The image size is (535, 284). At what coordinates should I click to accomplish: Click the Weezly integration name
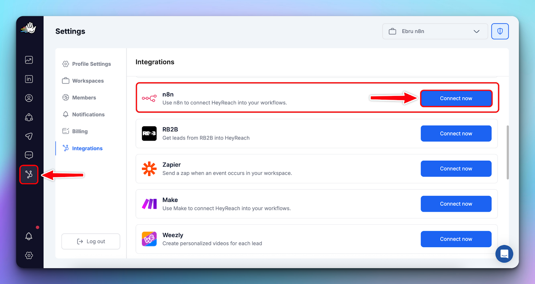(173, 235)
